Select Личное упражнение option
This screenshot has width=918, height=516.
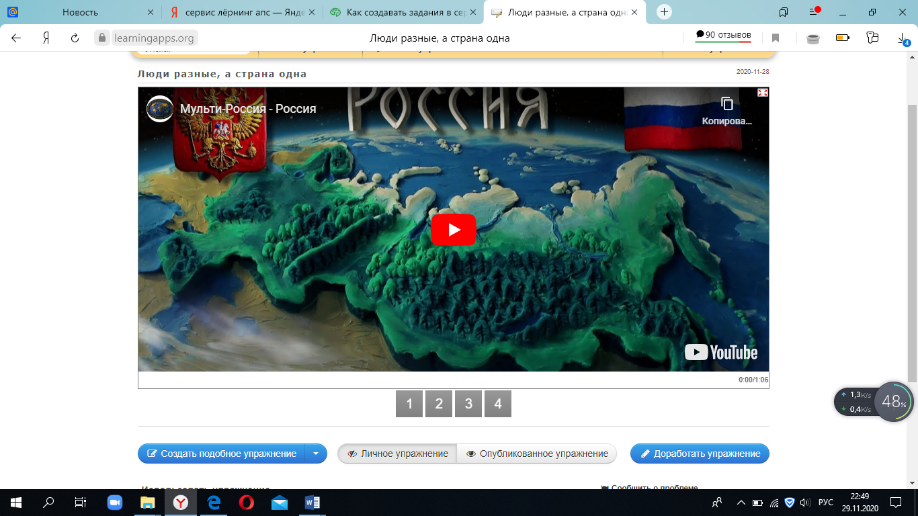pyautogui.click(x=397, y=454)
